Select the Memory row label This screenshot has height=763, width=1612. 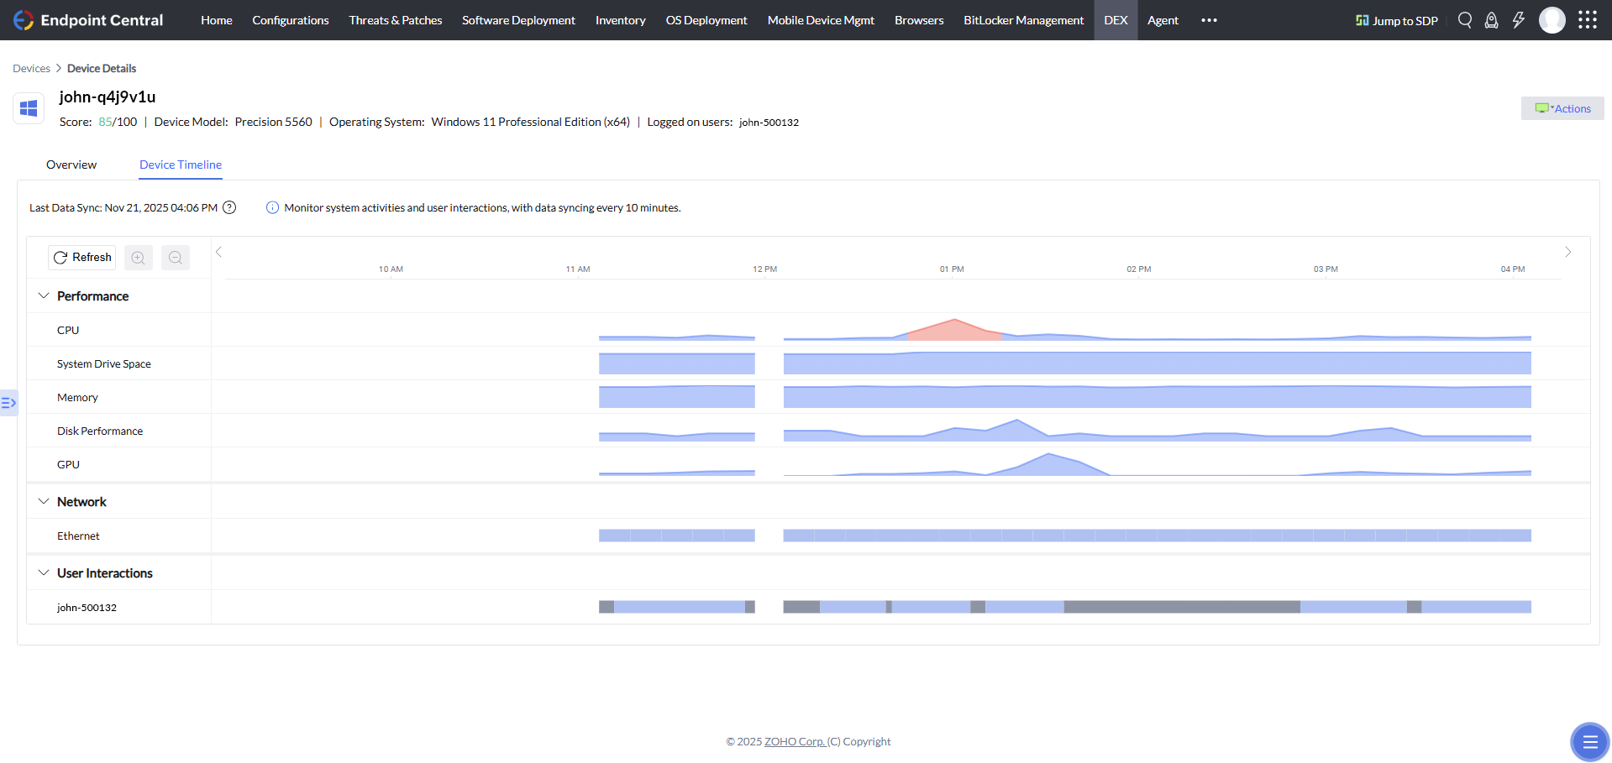point(77,397)
